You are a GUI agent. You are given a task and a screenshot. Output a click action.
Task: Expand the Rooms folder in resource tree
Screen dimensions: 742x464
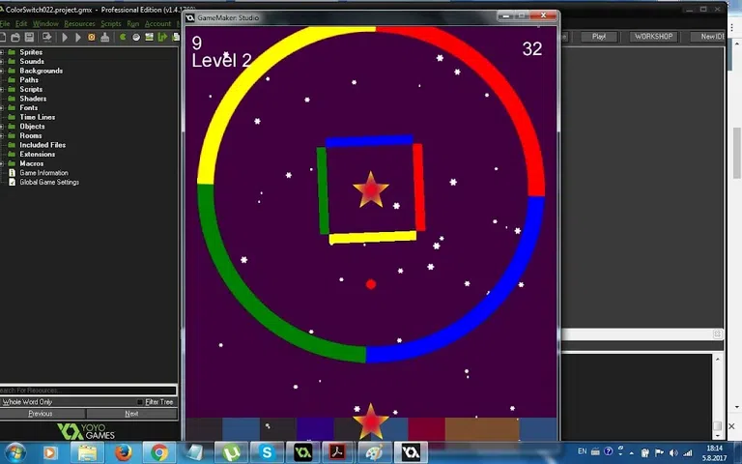pyautogui.click(x=3, y=135)
